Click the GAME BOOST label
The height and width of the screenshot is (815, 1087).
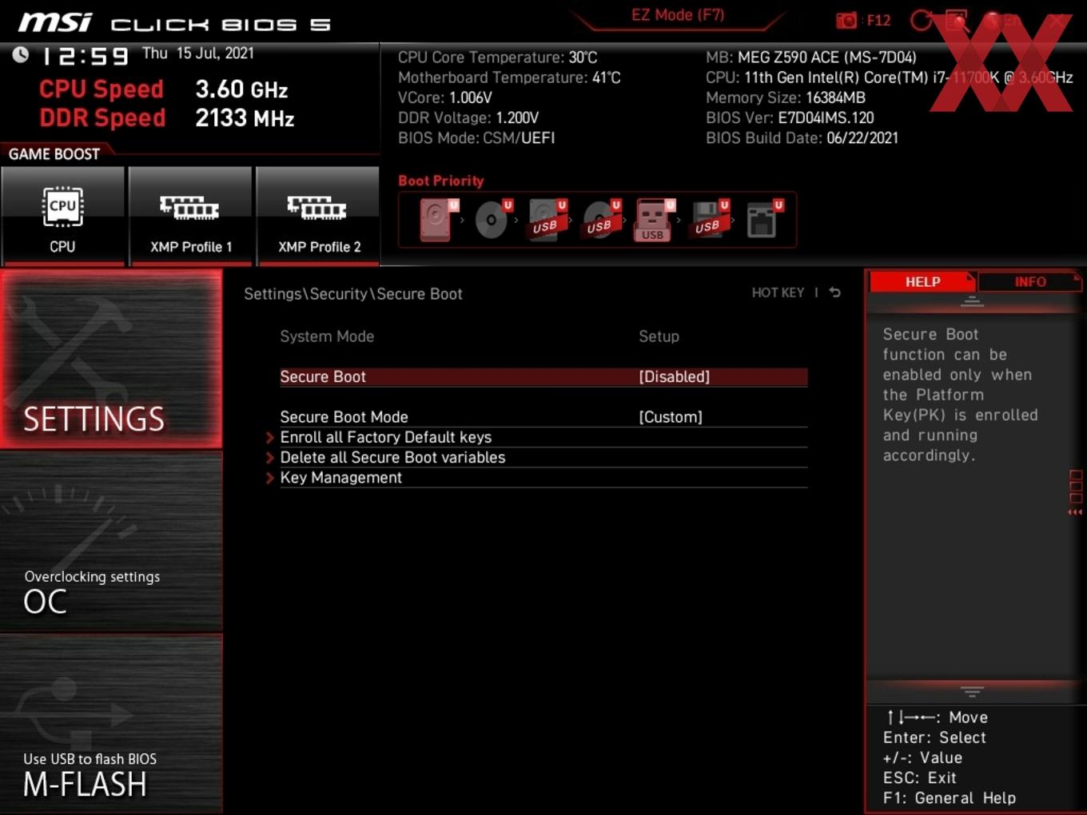pyautogui.click(x=54, y=154)
